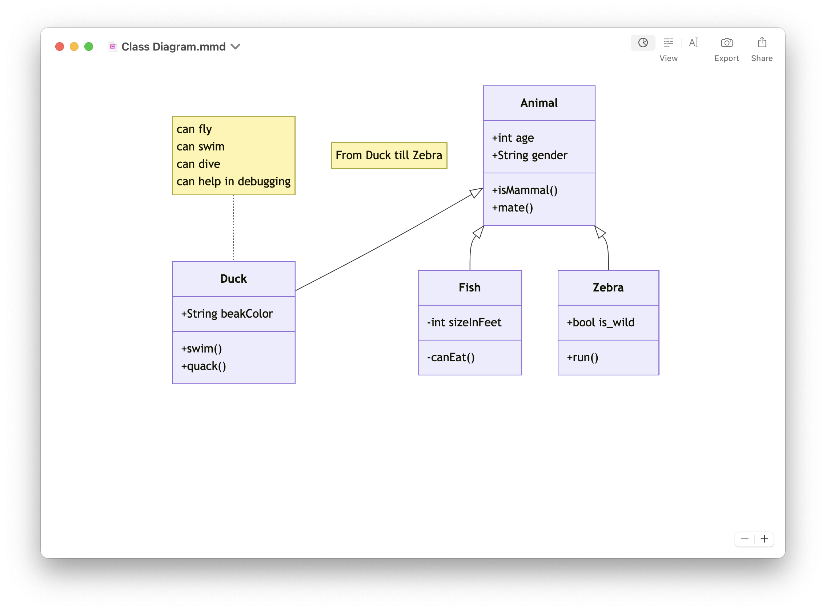Click the Fish class header
826x612 pixels.
(469, 287)
